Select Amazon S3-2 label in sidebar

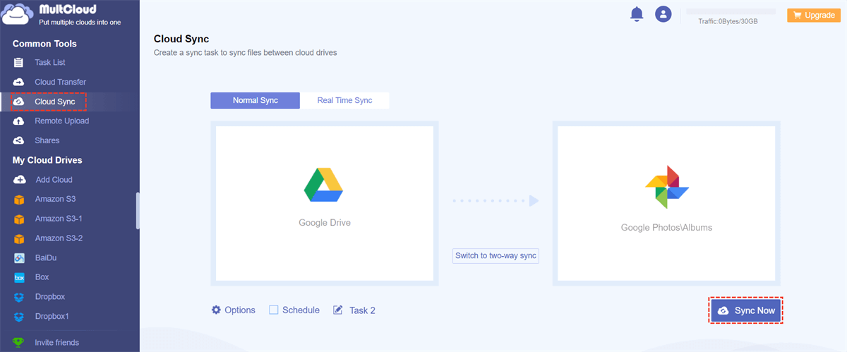point(59,238)
